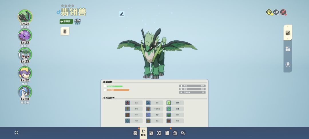Screen dimensions: 309x139
Task: Click the 工作速度 stat row showing 35
Action: (x=192, y=92)
